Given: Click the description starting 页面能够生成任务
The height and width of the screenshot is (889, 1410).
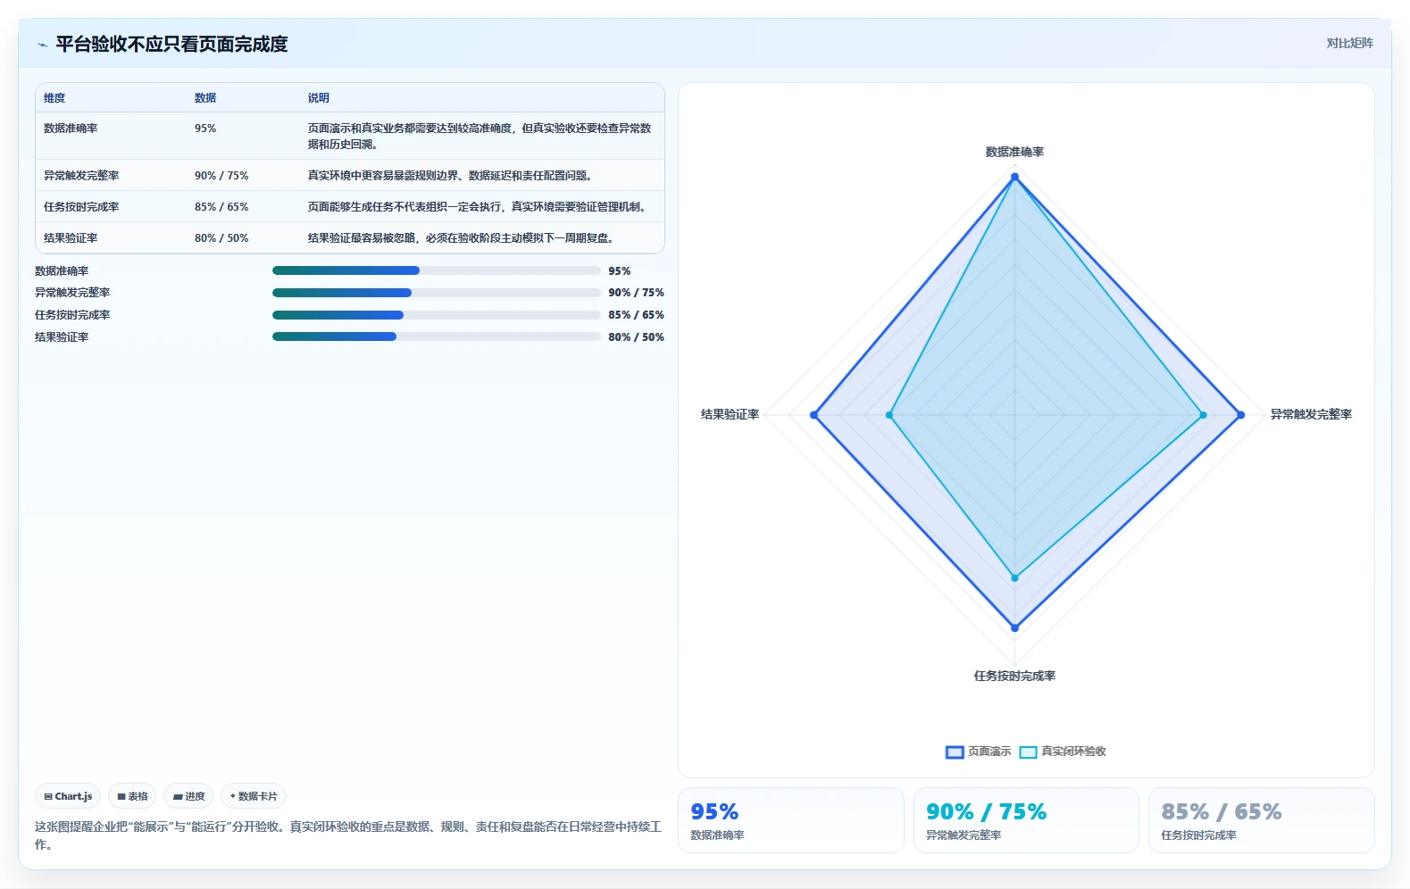Looking at the screenshot, I should click(x=477, y=207).
